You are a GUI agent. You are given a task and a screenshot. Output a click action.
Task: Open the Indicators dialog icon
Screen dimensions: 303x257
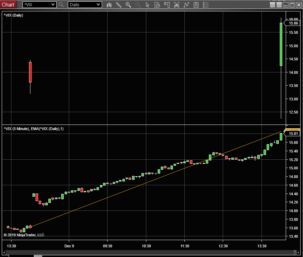pos(186,5)
